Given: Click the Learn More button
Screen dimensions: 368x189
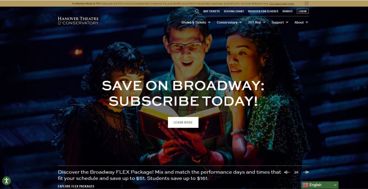Looking at the screenshot, I should pyautogui.click(x=183, y=122).
